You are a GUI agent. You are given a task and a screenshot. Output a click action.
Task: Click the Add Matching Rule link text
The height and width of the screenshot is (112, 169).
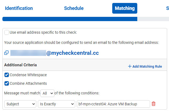[147, 67]
